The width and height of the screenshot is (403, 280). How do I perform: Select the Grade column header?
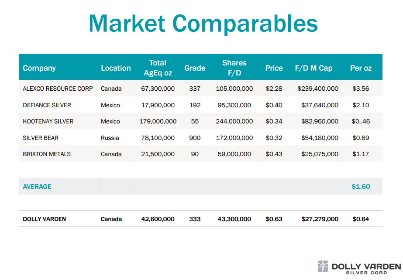click(x=195, y=68)
